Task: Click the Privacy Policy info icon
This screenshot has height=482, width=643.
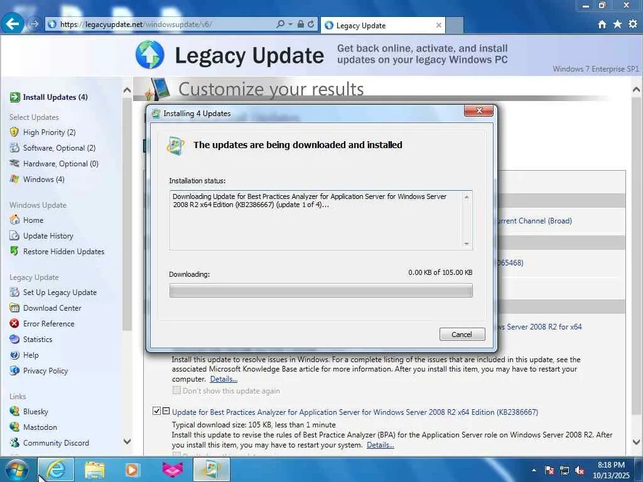Action: pos(14,370)
